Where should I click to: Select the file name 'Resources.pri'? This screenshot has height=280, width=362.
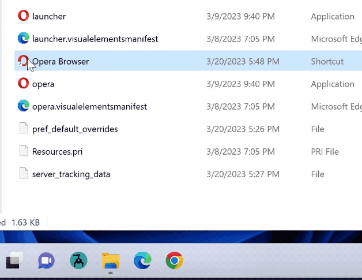[57, 152]
